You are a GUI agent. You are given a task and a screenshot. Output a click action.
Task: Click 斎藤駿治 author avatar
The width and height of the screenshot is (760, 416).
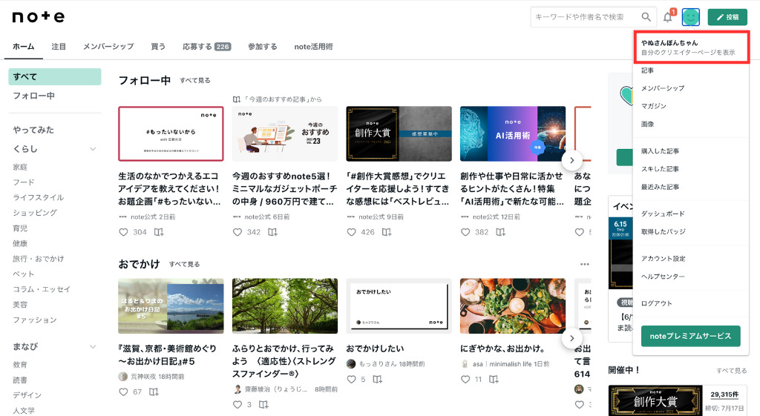coord(237,389)
